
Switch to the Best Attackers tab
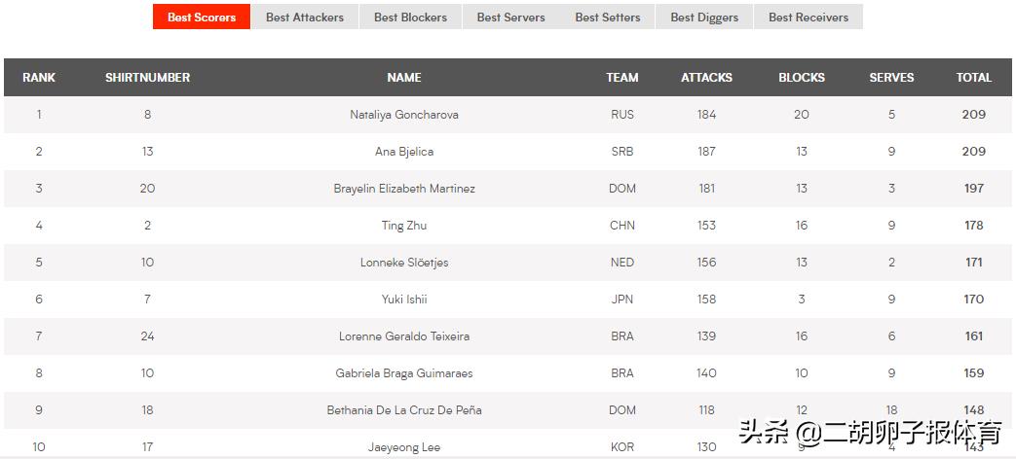(305, 17)
